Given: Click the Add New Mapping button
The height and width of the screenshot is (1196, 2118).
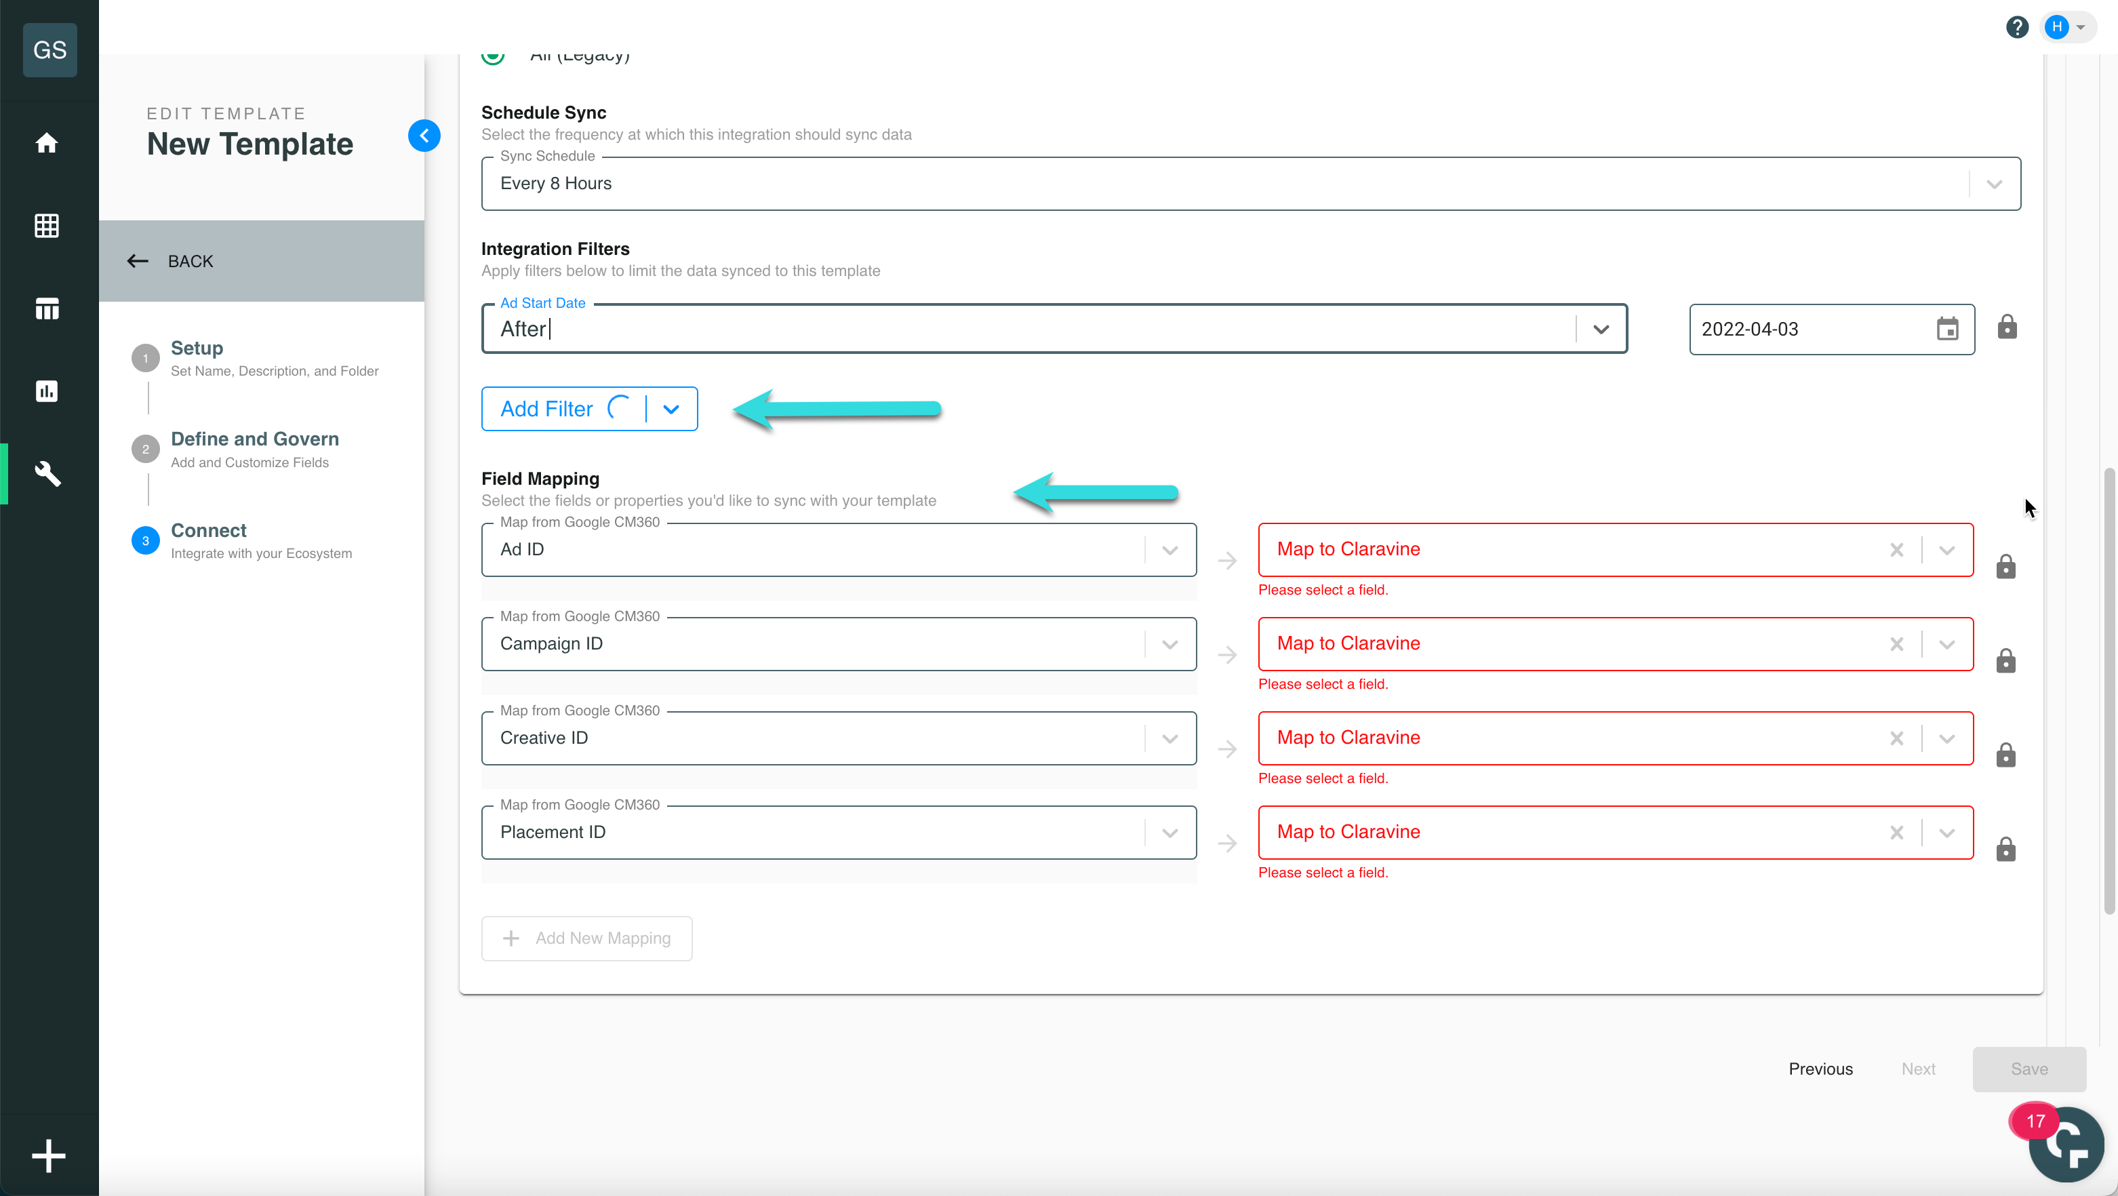Looking at the screenshot, I should tap(586, 938).
